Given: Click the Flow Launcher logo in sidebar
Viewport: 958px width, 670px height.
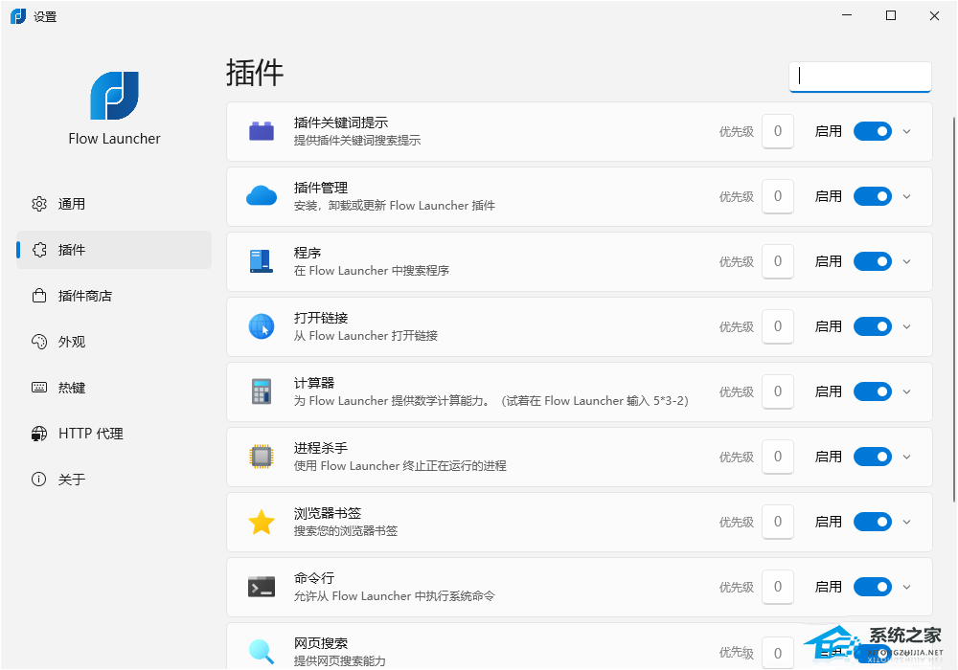Looking at the screenshot, I should (x=114, y=96).
